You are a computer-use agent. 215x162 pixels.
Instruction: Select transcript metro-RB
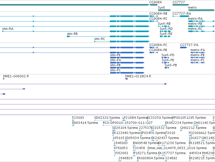[201, 26]
